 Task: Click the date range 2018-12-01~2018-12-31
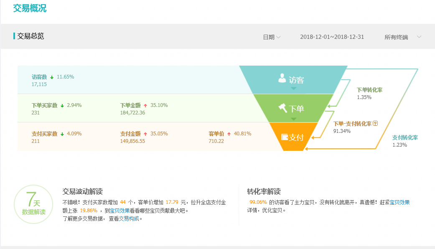click(332, 37)
